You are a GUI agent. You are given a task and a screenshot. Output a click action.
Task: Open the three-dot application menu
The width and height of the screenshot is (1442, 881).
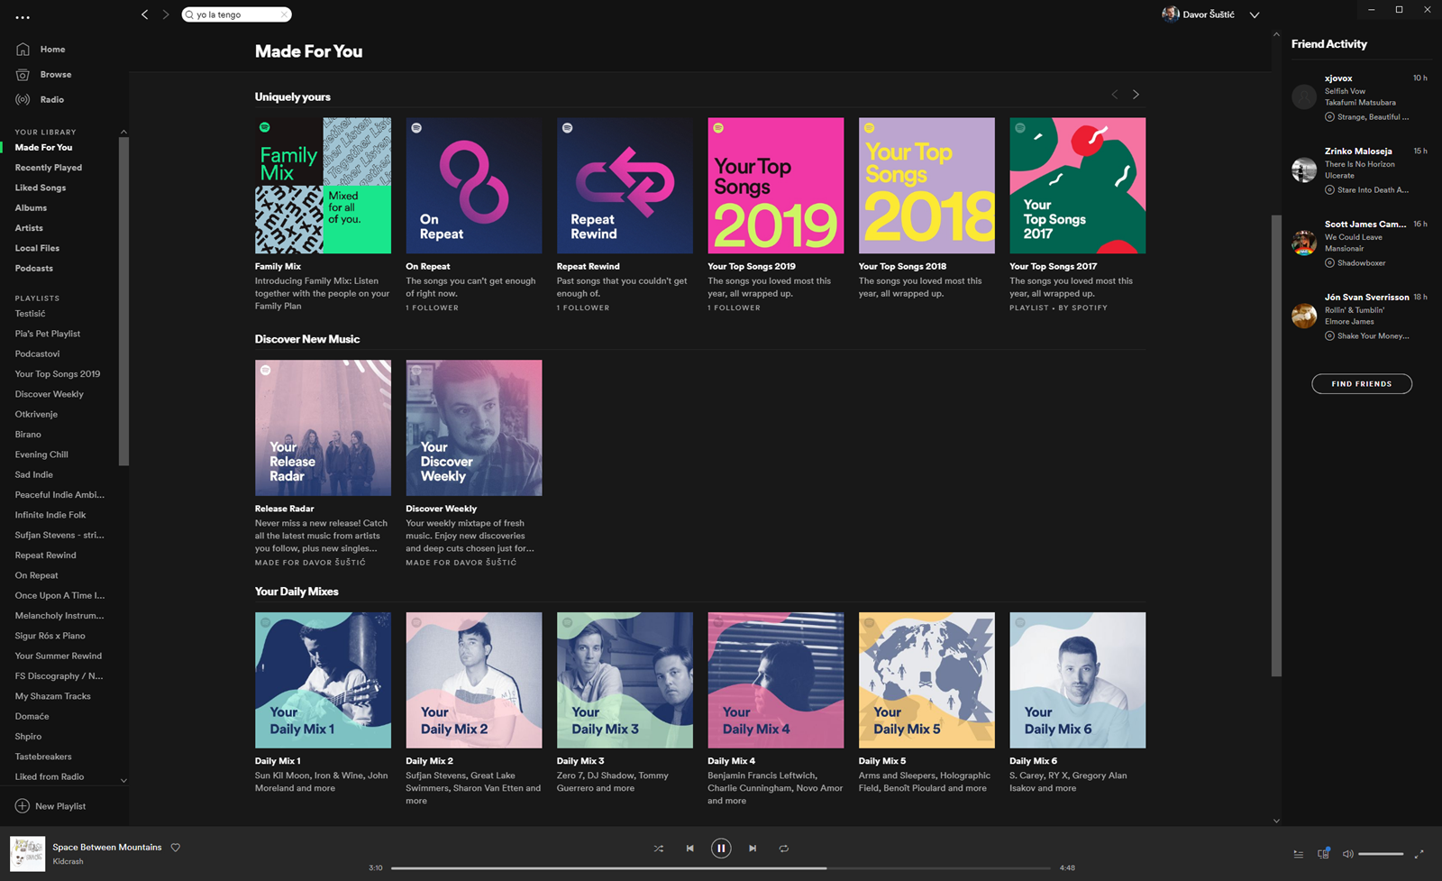click(23, 17)
